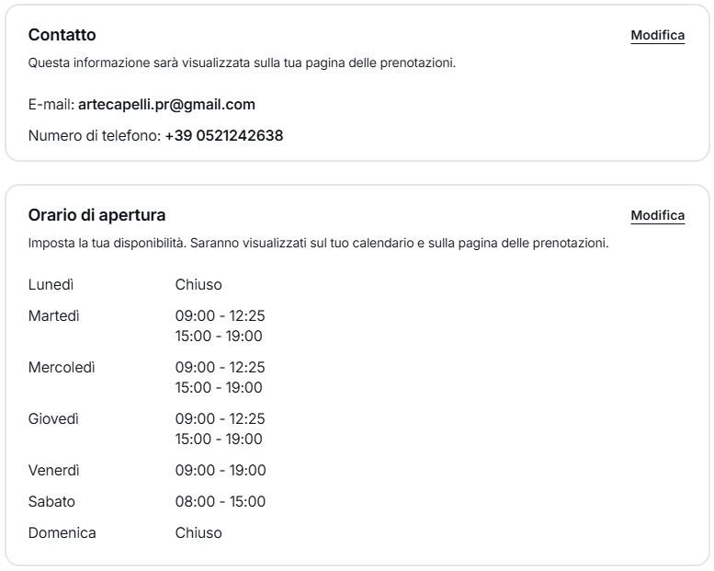The image size is (714, 571).
Task: Click the Imposta la tua disponibilità description
Action: pyautogui.click(x=318, y=244)
